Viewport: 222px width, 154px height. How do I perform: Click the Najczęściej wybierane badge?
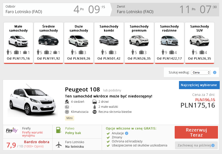coord(199,85)
